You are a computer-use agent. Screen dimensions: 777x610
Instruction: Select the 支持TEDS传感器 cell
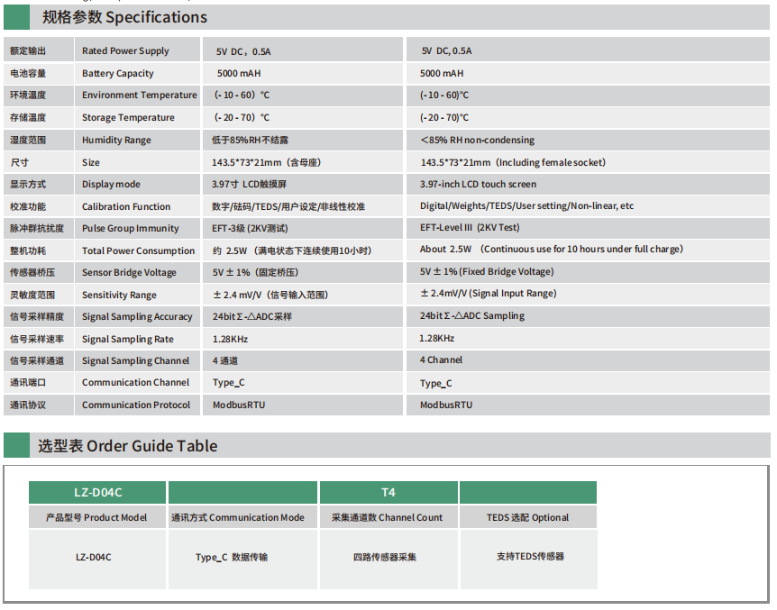tap(530, 557)
